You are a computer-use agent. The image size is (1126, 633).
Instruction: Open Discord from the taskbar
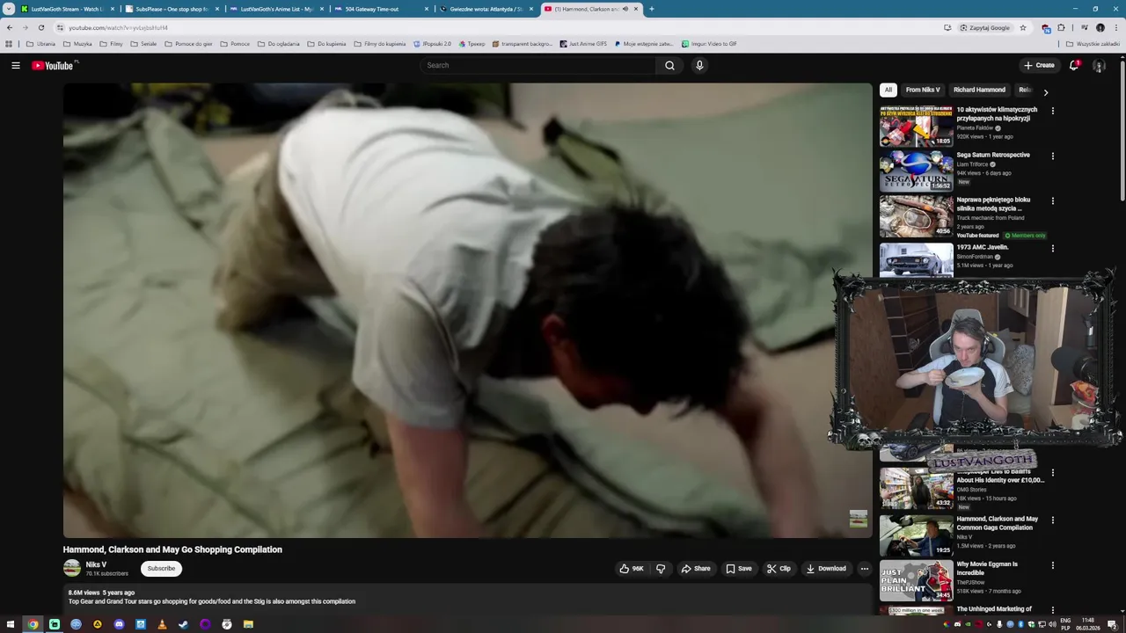pyautogui.click(x=119, y=624)
